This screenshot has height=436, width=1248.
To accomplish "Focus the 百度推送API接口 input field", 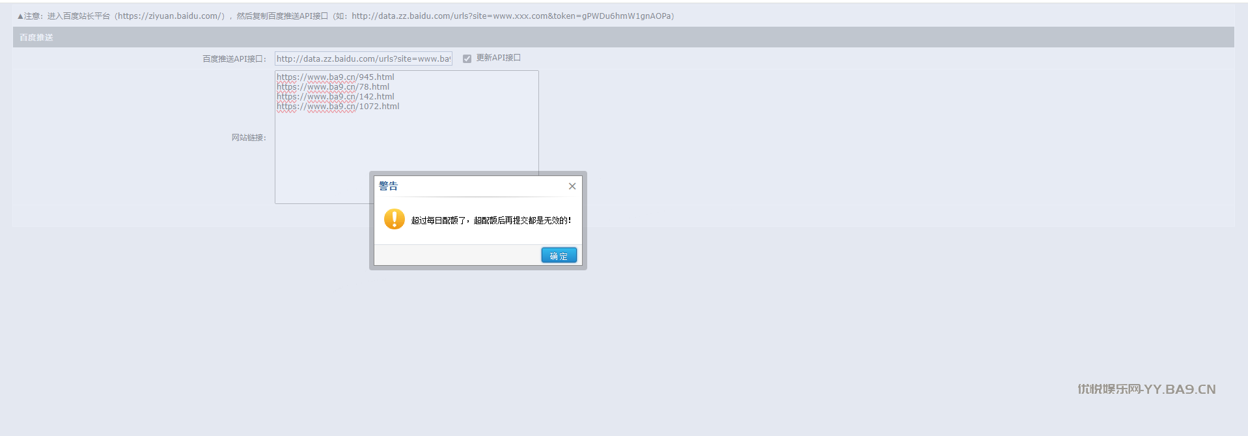I will pos(363,59).
